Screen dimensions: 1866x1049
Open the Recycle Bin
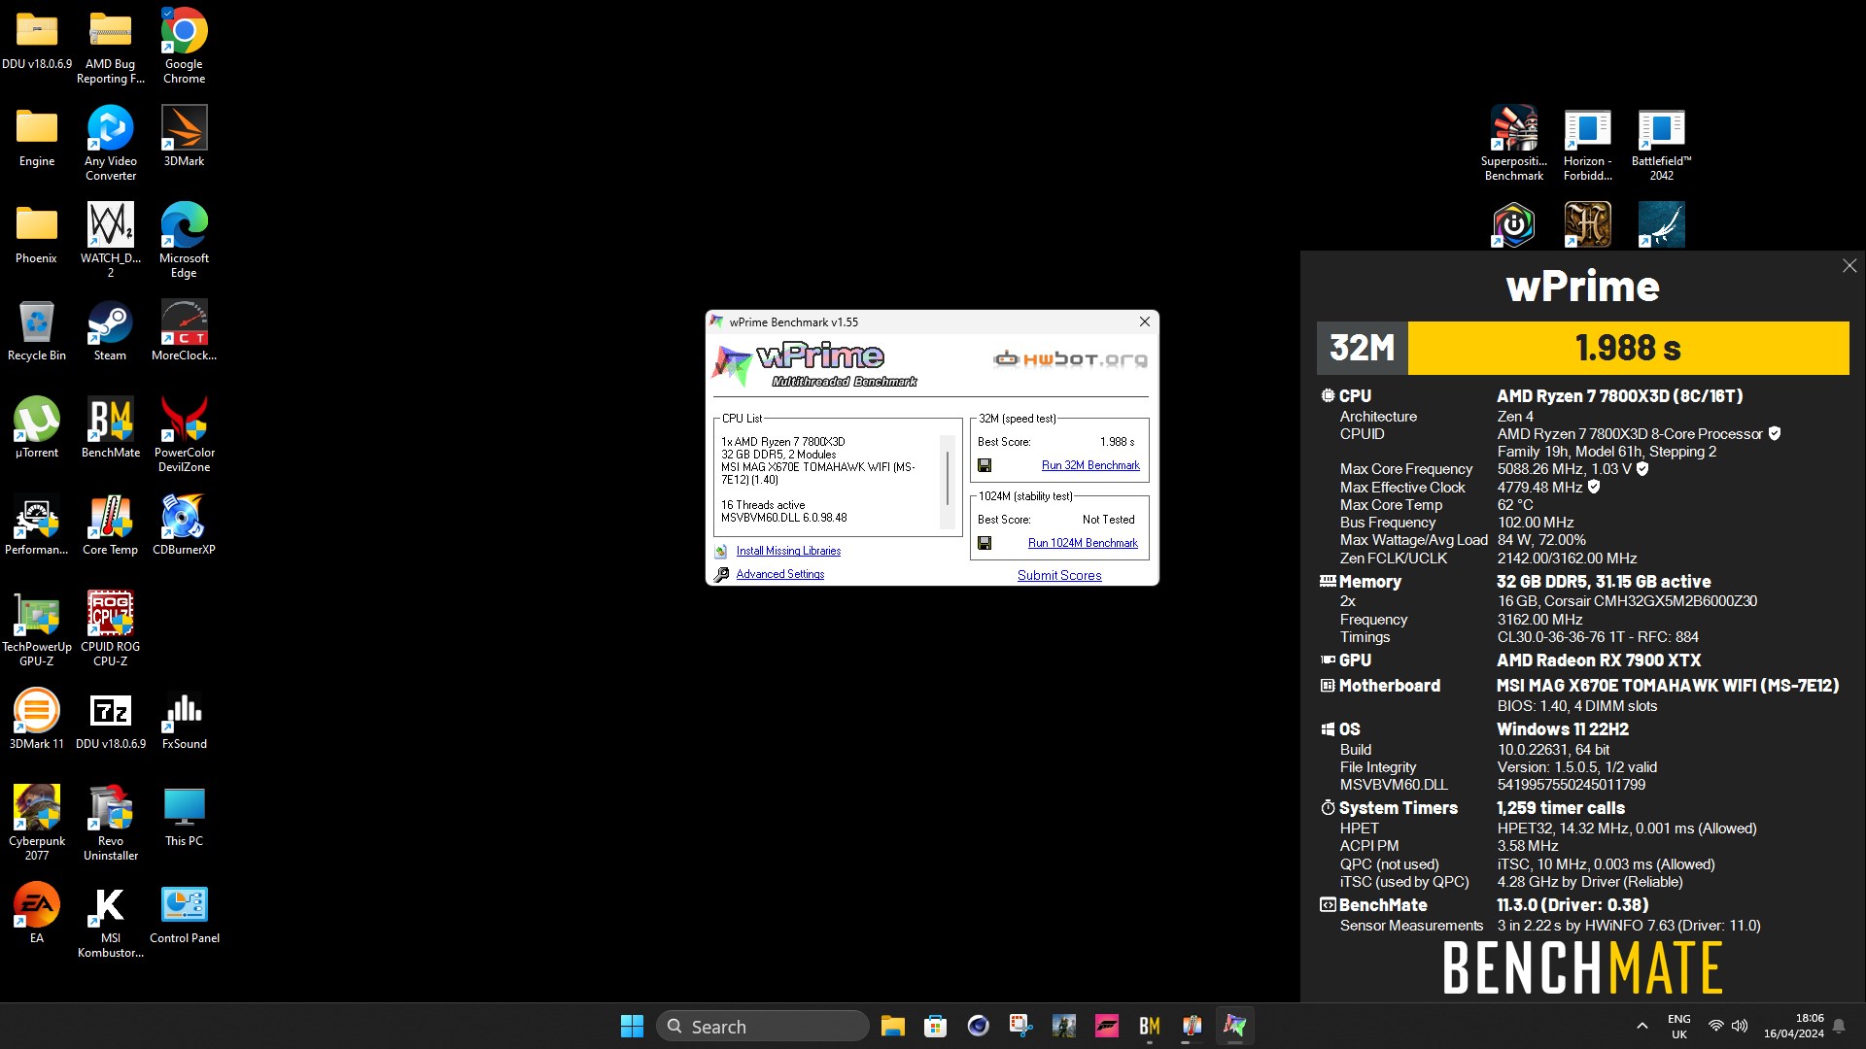point(37,330)
